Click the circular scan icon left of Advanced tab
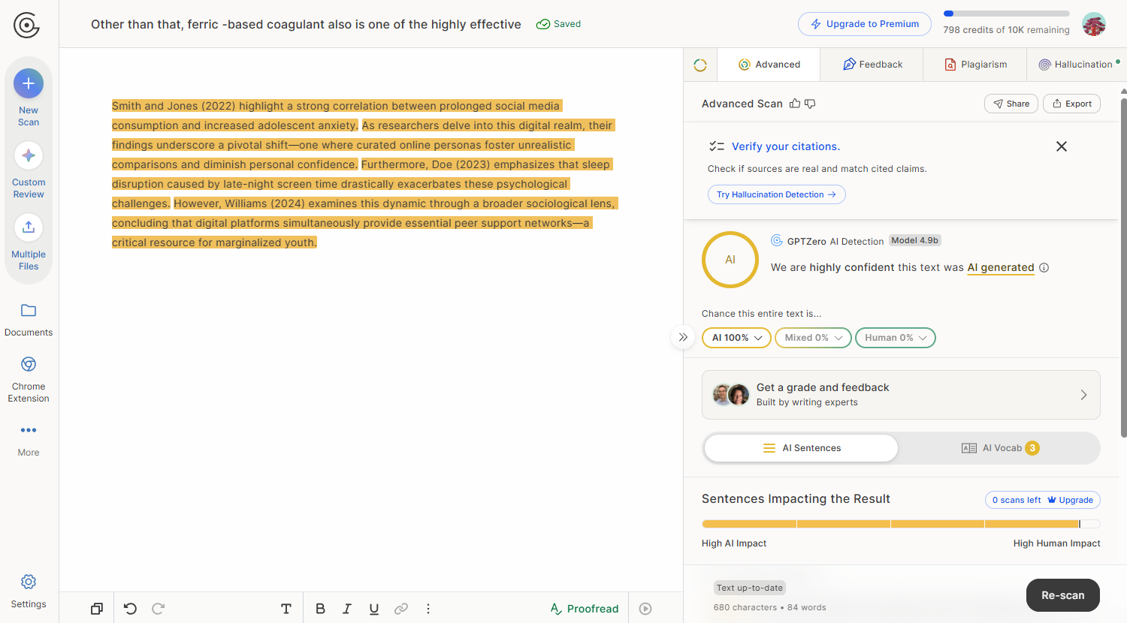 coord(700,65)
